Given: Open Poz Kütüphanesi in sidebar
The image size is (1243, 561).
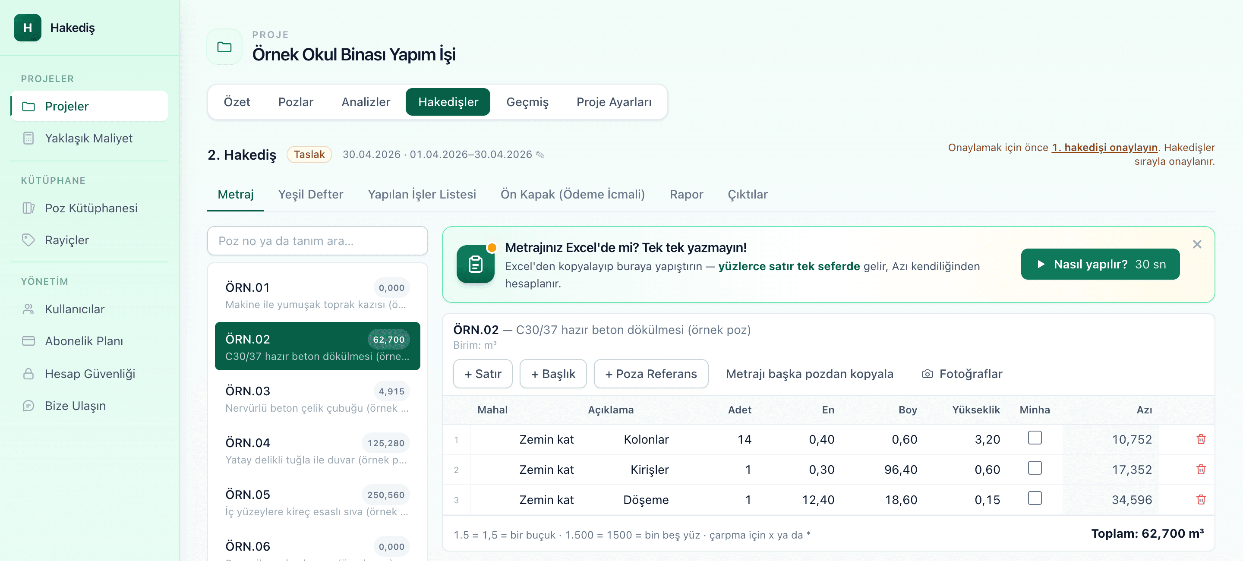Looking at the screenshot, I should pyautogui.click(x=89, y=208).
